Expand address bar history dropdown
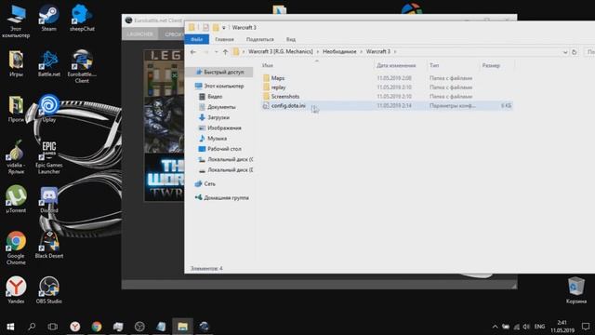 (x=565, y=52)
